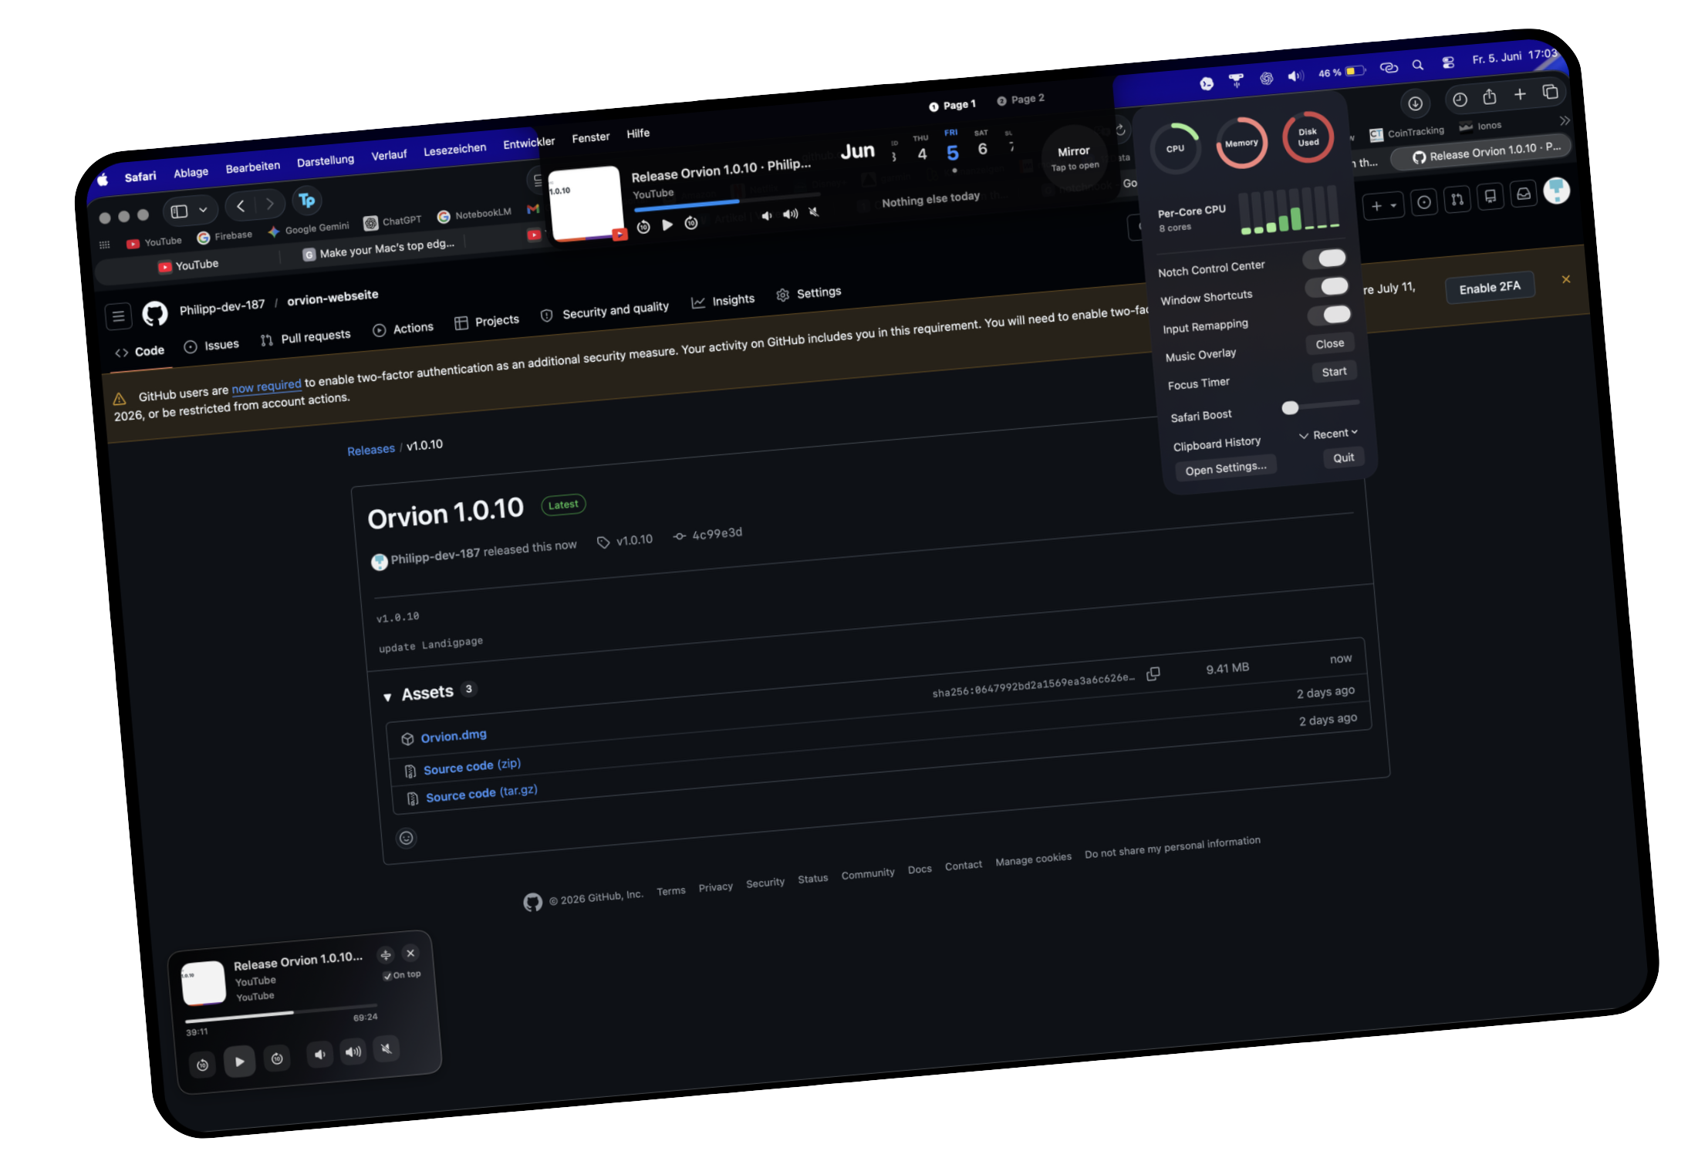Viewport: 1688px width, 1168px height.
Task: Download the Orvion.dmg asset
Action: tap(454, 736)
